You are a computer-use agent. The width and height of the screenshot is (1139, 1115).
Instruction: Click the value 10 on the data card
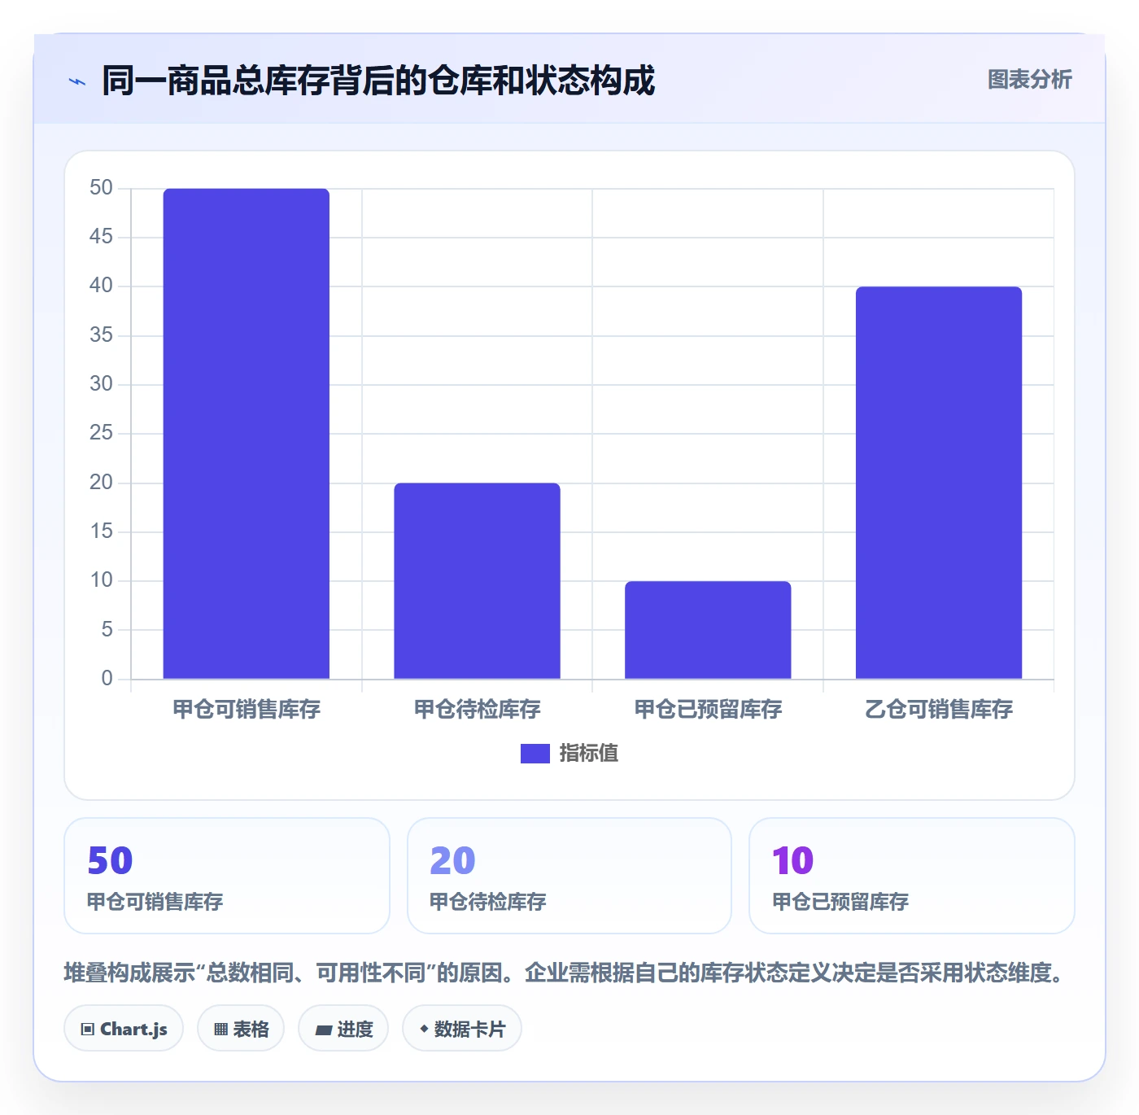[792, 861]
